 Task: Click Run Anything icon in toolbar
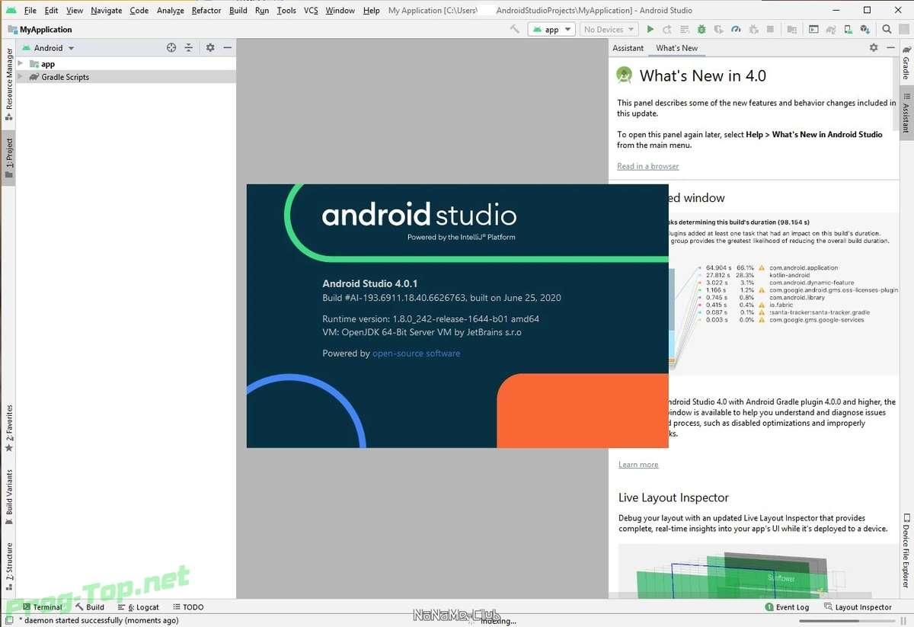813,30
